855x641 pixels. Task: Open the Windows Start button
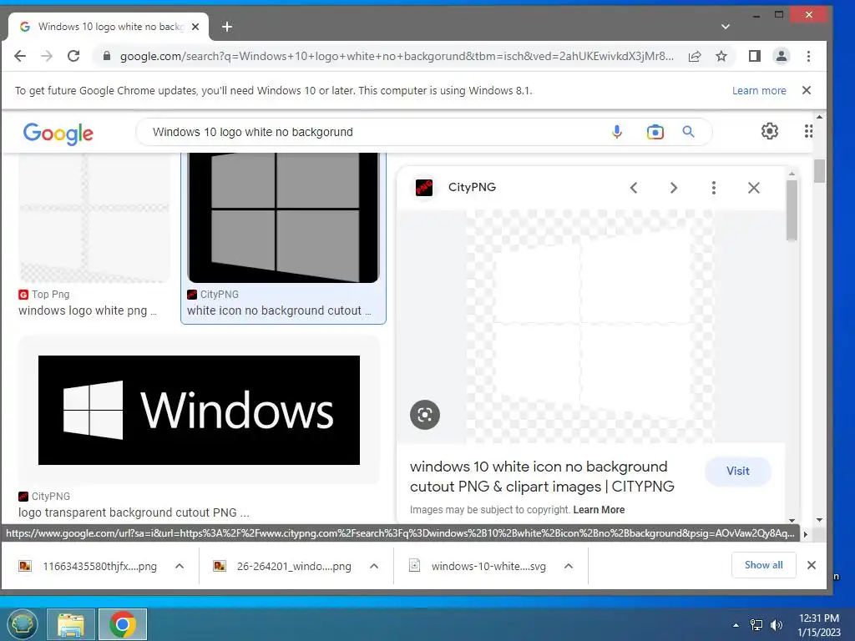22,624
